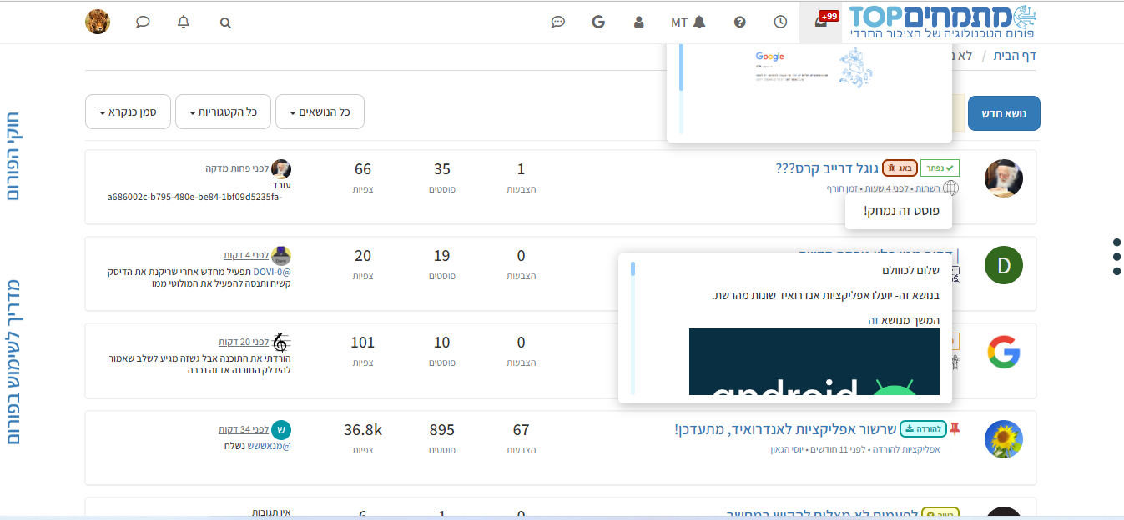This screenshot has height=520, width=1124.
Task: Click the rabbi portrait topic avatar
Action: (x=1004, y=178)
